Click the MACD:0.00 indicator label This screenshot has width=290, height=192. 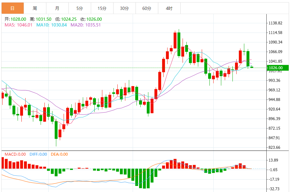[15, 154]
